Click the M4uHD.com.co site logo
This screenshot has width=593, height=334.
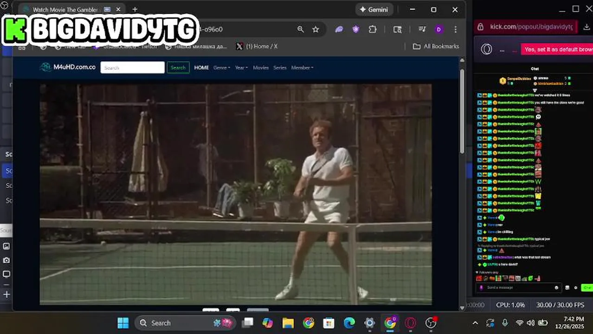coord(68,67)
